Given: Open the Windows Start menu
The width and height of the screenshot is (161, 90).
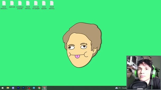Looking at the screenshot, I should pyautogui.click(x=3, y=88).
